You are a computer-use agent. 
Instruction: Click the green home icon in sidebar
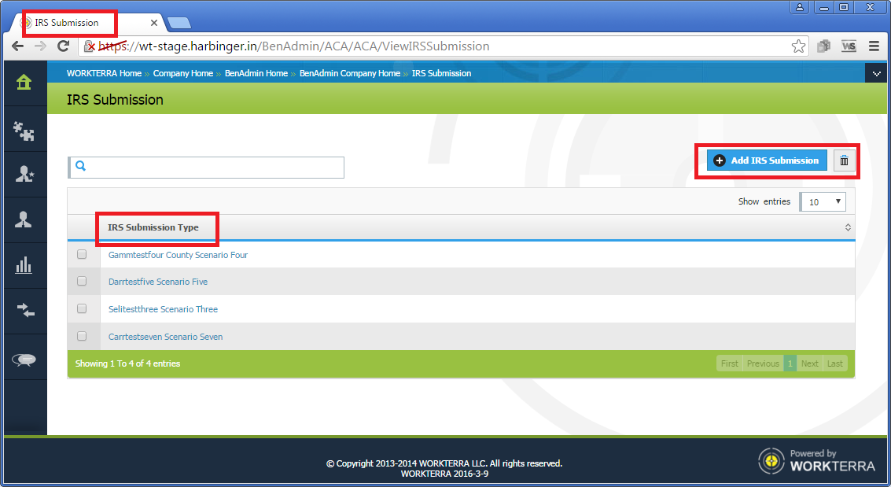coord(24,82)
